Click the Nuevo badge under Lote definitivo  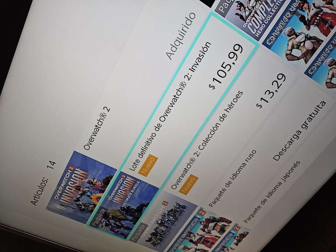[148, 165]
